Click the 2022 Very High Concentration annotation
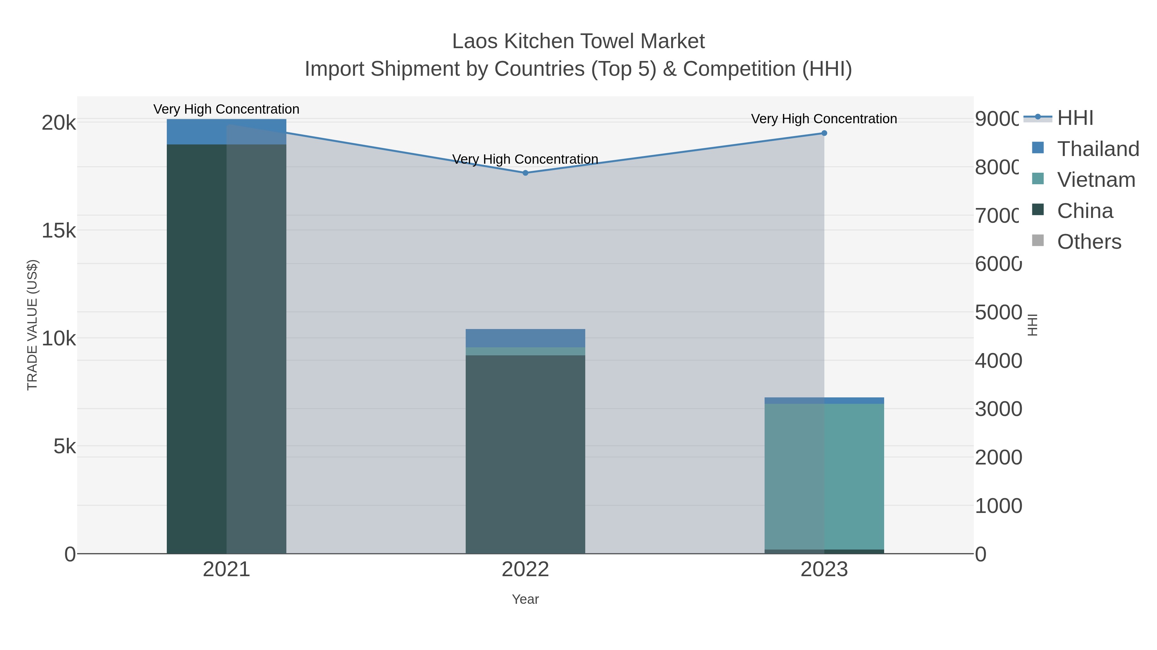Screen dimensions: 1157x650 pyautogui.click(x=525, y=159)
